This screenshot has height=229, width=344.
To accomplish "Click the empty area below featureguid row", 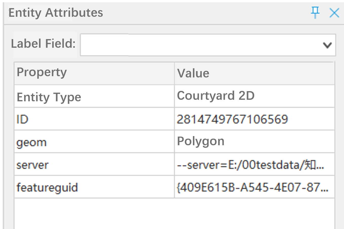I will point(174,213).
